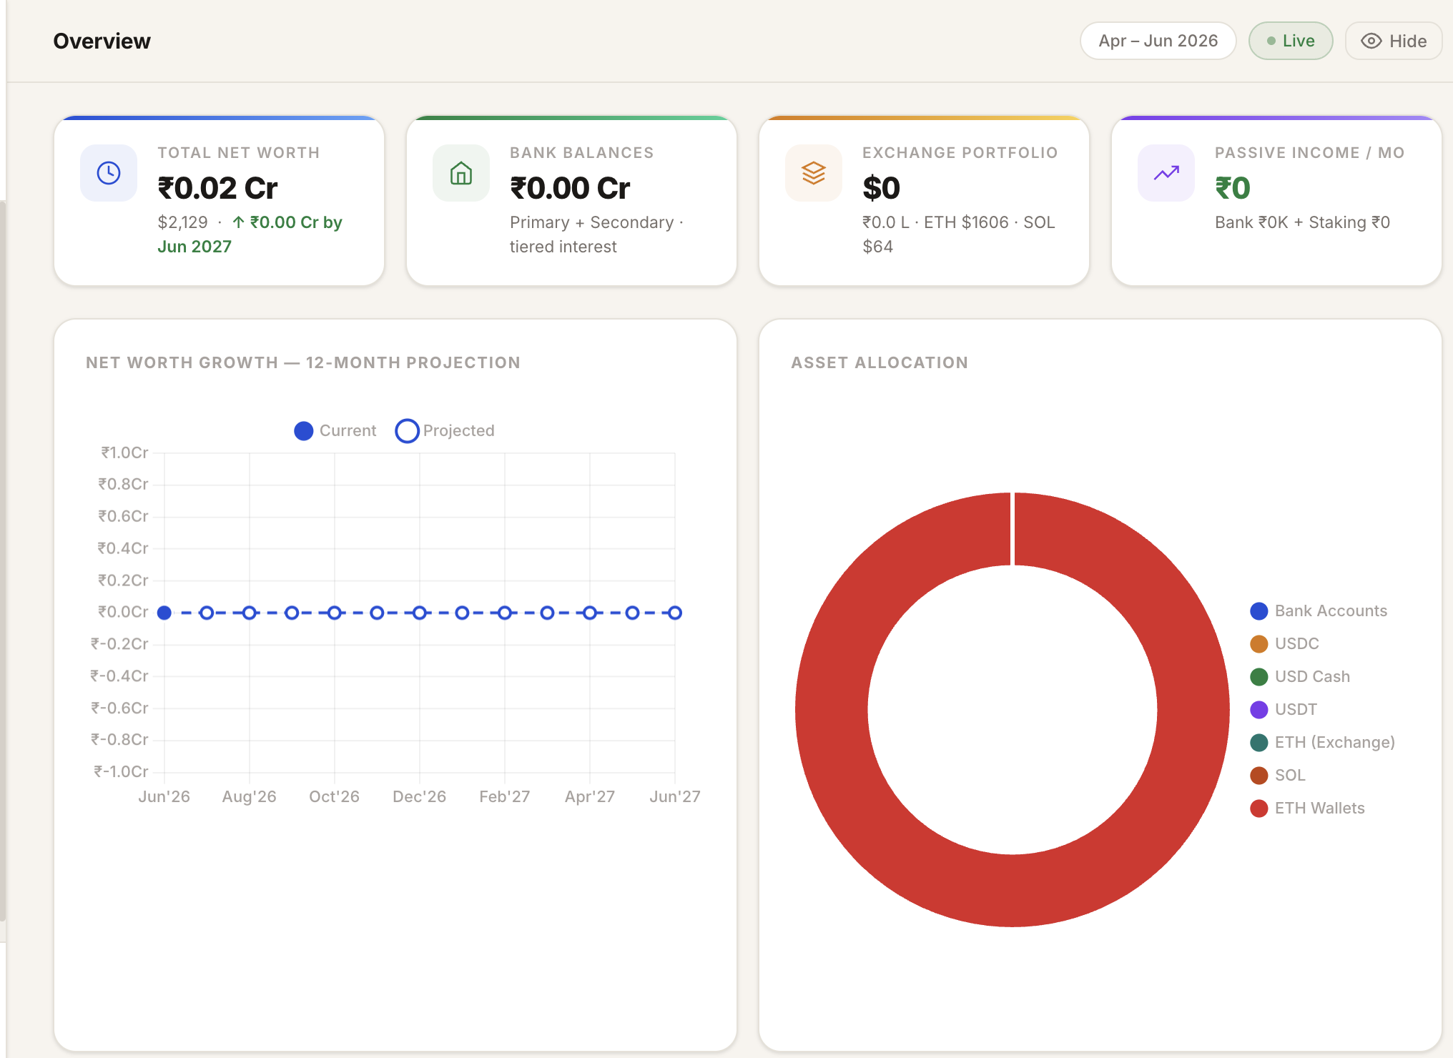The image size is (1453, 1058).
Task: Toggle the Live status pill
Action: click(x=1291, y=41)
